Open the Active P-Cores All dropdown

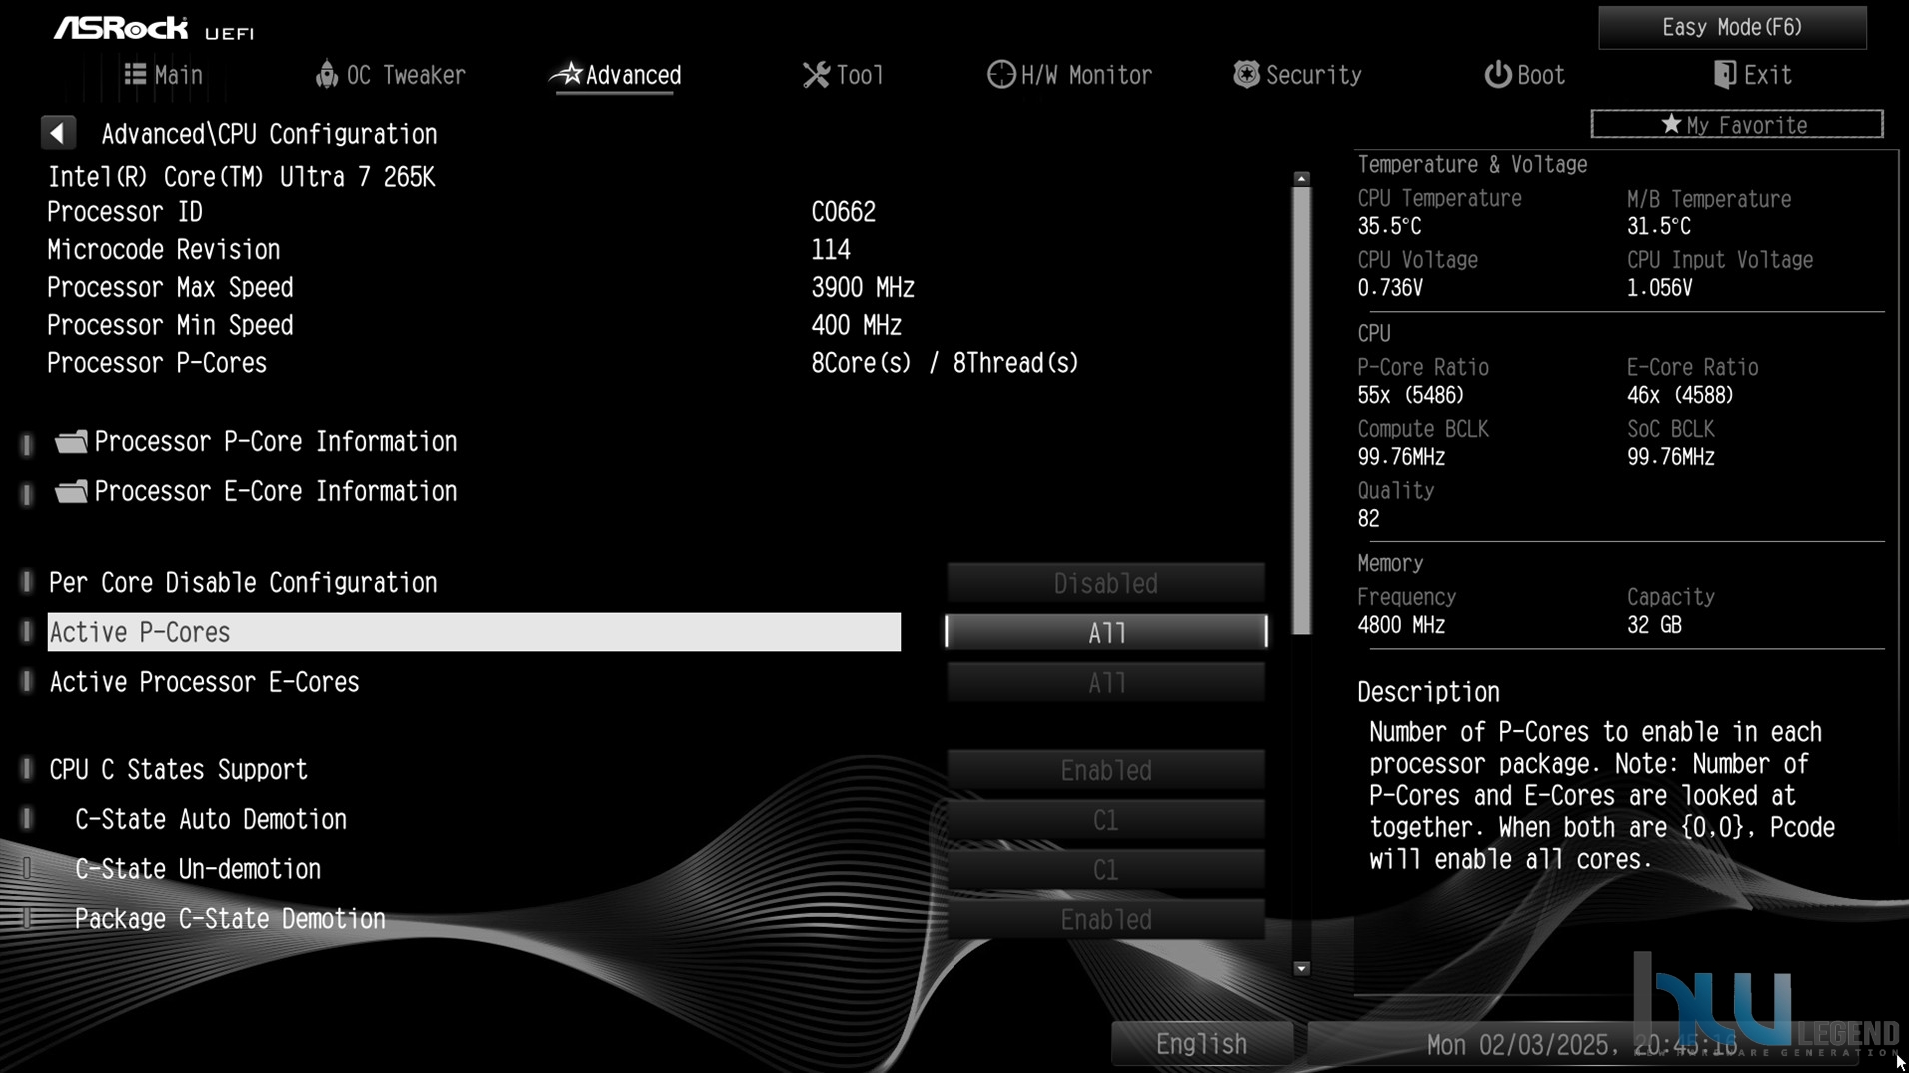pos(1106,632)
